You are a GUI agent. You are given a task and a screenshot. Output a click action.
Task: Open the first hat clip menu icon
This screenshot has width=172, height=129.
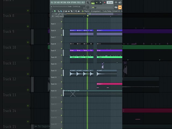click(x=71, y=51)
